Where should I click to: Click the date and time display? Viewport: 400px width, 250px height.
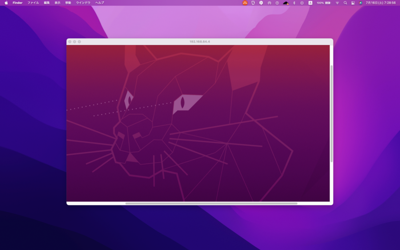click(x=381, y=3)
